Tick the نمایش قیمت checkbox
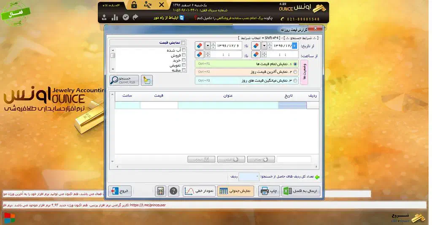The height and width of the screenshot is (225, 432). [x=183, y=42]
